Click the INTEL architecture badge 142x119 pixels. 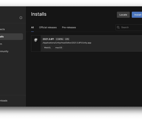point(60,39)
